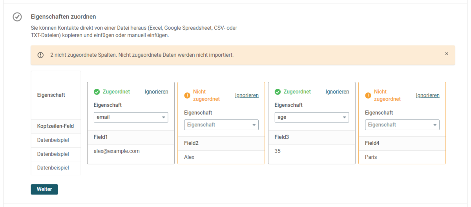Image resolution: width=471 pixels, height=207 pixels.
Task: Dismiss the unassigned columns alert
Action: pyautogui.click(x=447, y=54)
